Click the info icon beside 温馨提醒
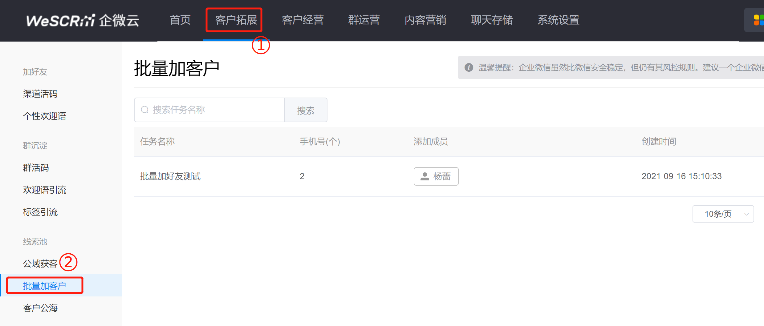This screenshot has width=764, height=326. coord(469,67)
